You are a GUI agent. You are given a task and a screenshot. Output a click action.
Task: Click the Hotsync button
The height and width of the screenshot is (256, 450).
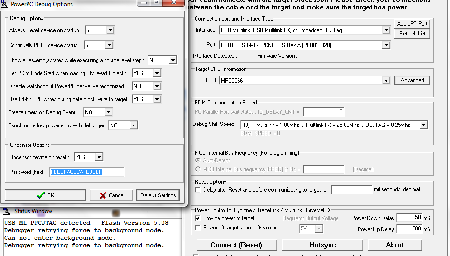tap(323, 245)
